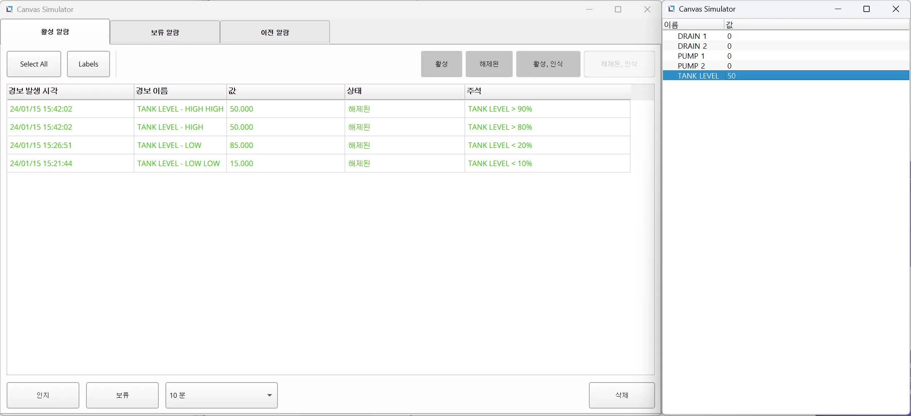The width and height of the screenshot is (911, 416).
Task: Select DRAIN 1 in the tag list
Action: pos(692,36)
